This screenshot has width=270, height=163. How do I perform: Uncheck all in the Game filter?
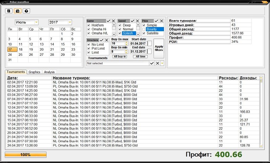click(113, 21)
